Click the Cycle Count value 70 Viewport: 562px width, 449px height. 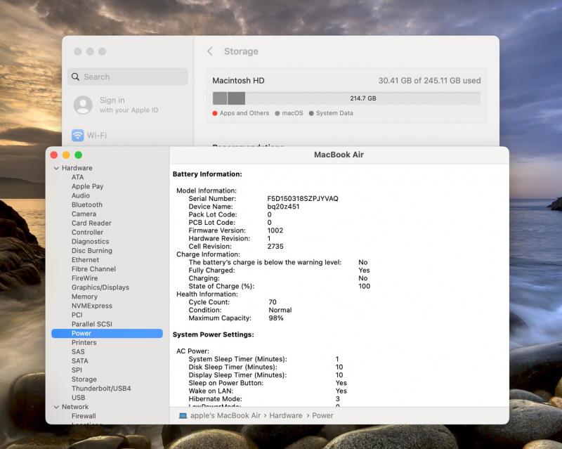click(273, 302)
